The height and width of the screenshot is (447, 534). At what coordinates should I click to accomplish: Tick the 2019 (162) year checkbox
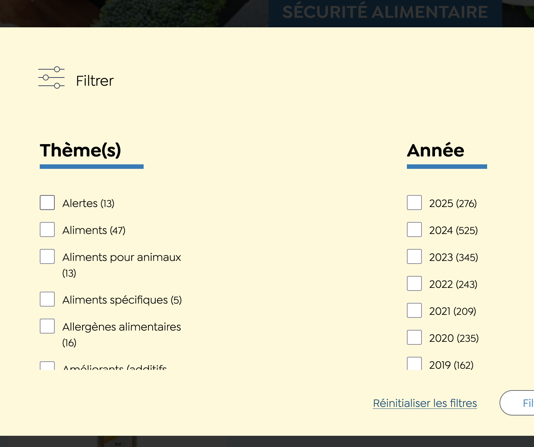(414, 364)
